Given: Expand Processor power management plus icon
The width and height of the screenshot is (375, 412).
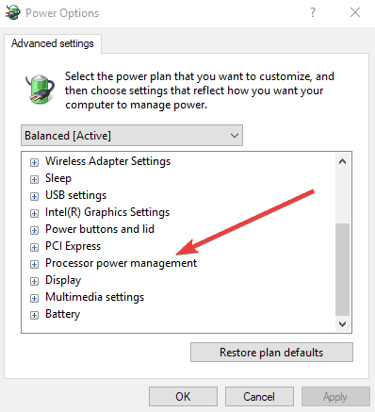Looking at the screenshot, I should coord(34,264).
